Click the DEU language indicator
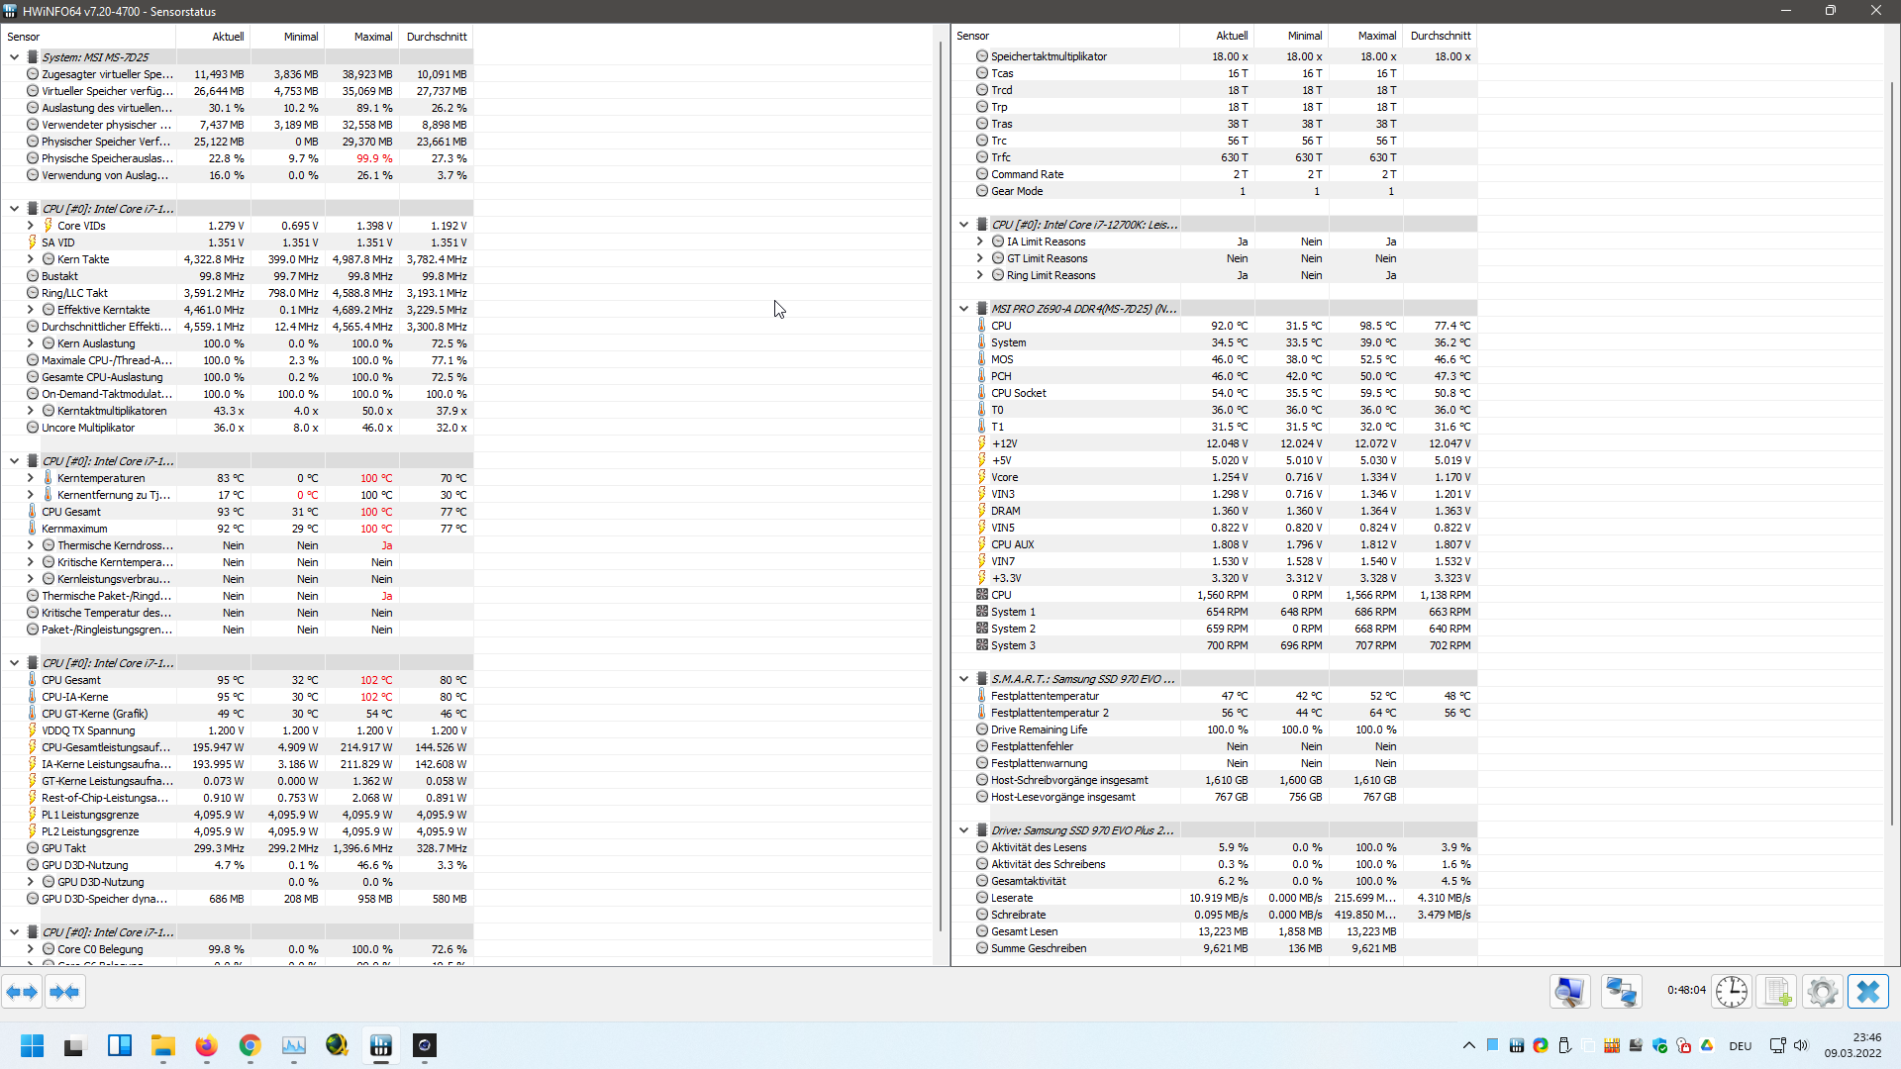 (1741, 1046)
